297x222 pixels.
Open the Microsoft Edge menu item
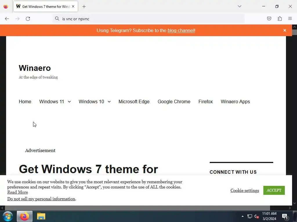click(134, 101)
